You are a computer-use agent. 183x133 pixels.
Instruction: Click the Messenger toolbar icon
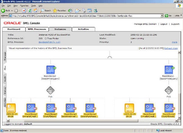pyautogui.click(x=95, y=11)
